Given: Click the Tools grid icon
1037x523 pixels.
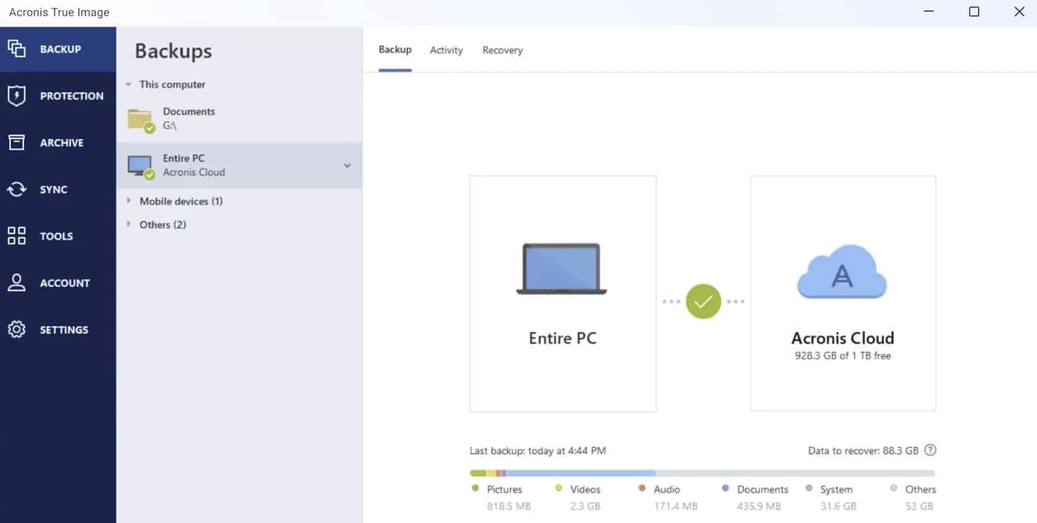Looking at the screenshot, I should point(16,236).
